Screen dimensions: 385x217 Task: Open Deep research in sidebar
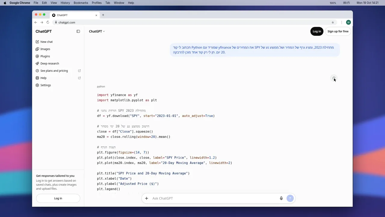(x=50, y=64)
